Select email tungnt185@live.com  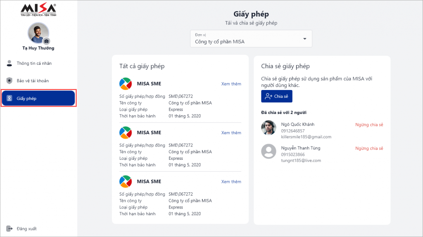pos(301,161)
